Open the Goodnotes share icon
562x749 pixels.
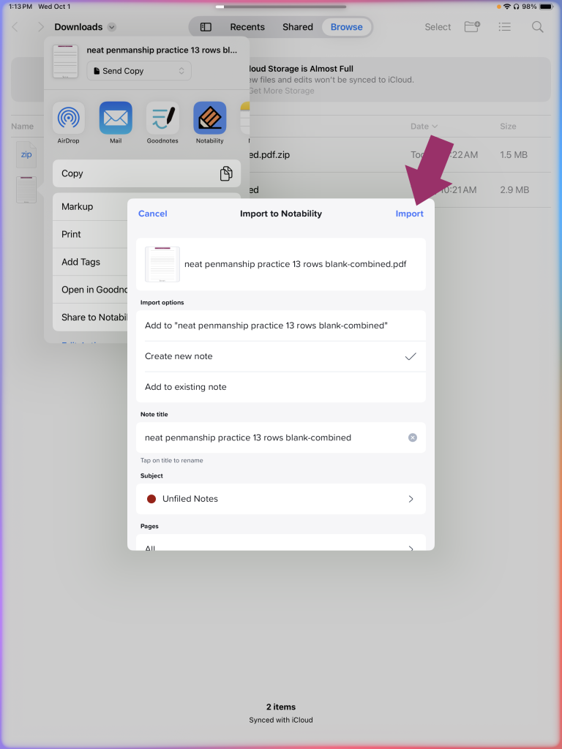(x=162, y=118)
